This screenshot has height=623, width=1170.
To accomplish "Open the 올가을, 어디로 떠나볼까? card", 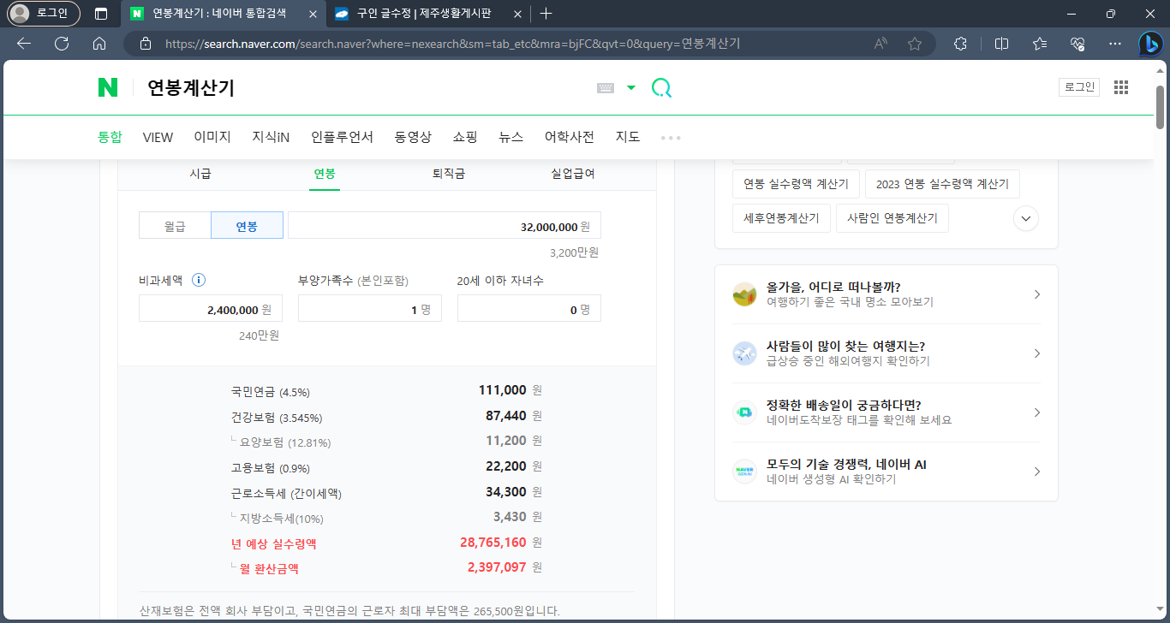I will click(x=886, y=294).
